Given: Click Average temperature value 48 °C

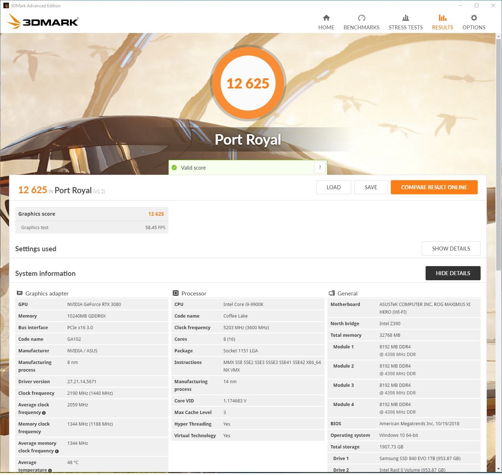Looking at the screenshot, I should click(x=73, y=462).
